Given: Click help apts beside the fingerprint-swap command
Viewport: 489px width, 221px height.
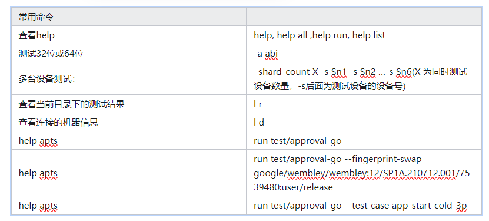Looking at the screenshot, I should pyautogui.click(x=128, y=173).
